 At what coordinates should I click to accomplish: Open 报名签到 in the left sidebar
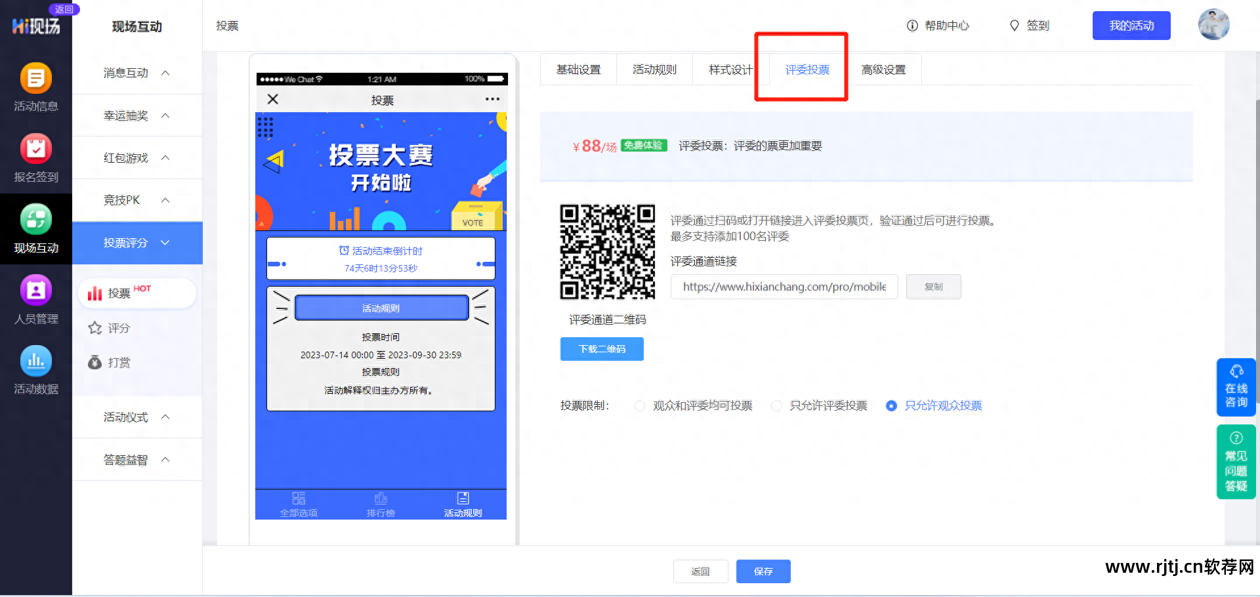click(36, 157)
